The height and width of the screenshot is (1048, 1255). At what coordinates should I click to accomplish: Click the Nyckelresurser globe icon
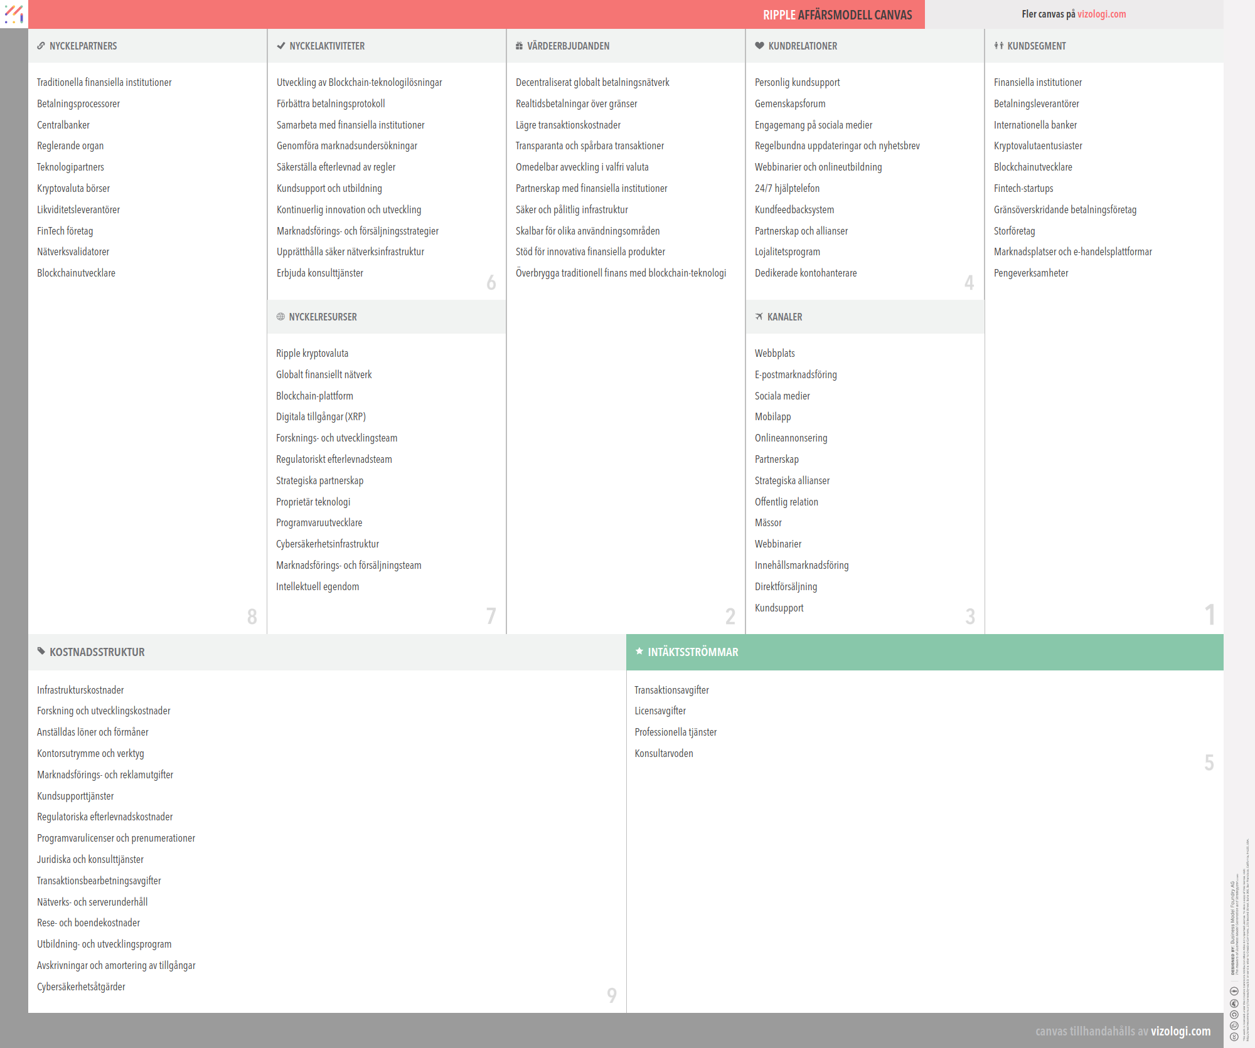tap(280, 317)
